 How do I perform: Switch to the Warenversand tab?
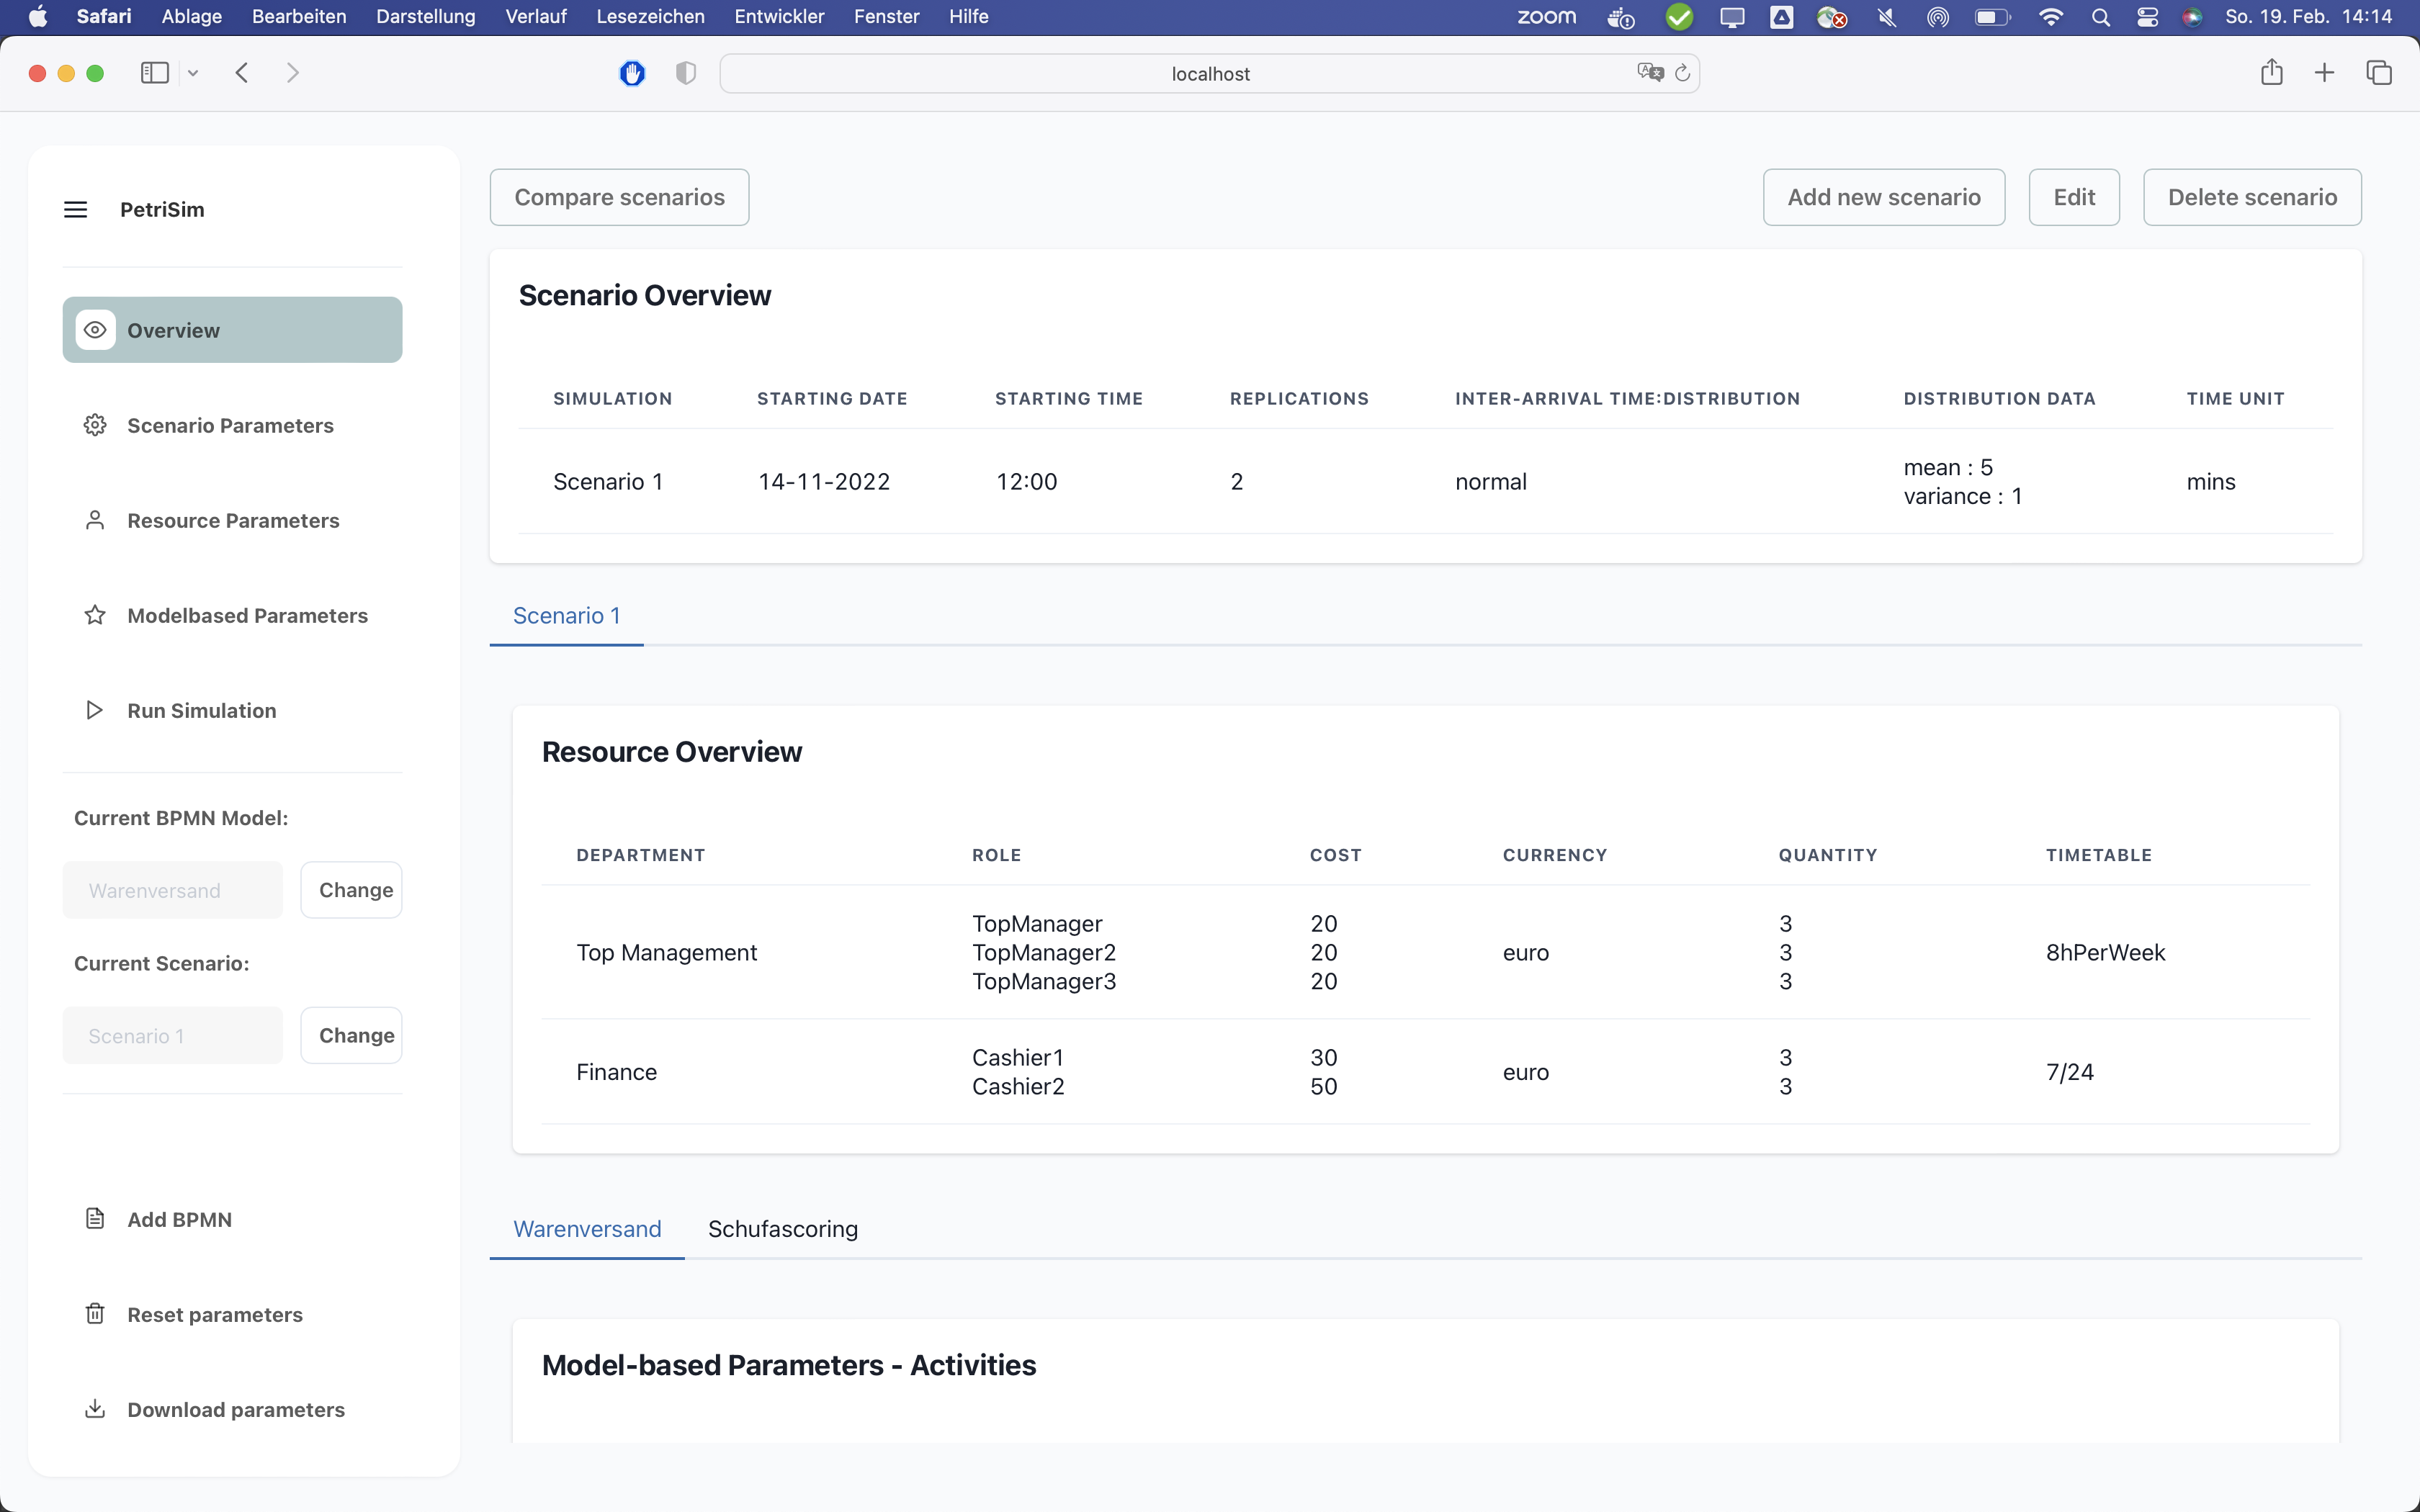point(587,1229)
